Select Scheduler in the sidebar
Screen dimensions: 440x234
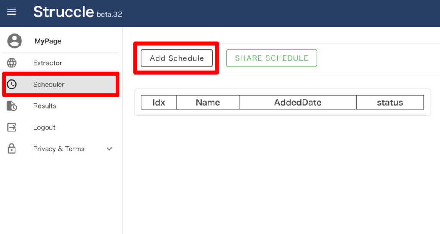(x=49, y=85)
